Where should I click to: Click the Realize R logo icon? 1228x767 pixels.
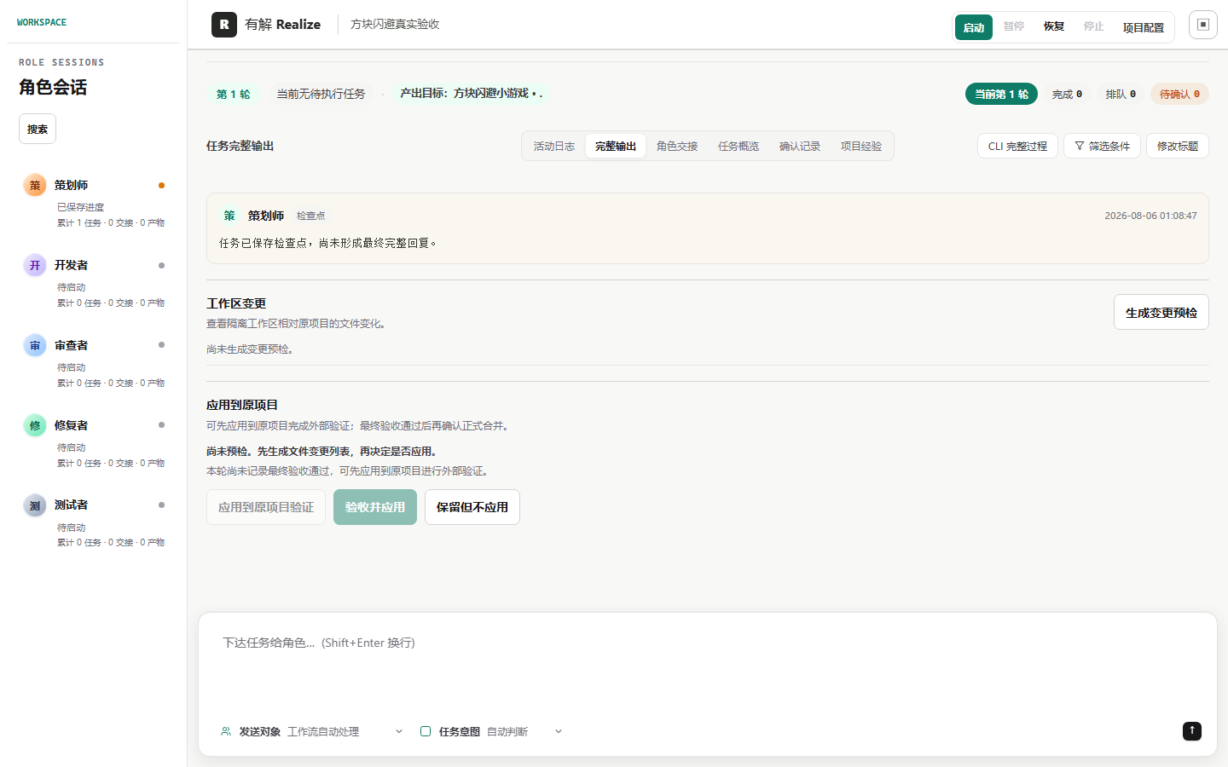click(x=224, y=25)
